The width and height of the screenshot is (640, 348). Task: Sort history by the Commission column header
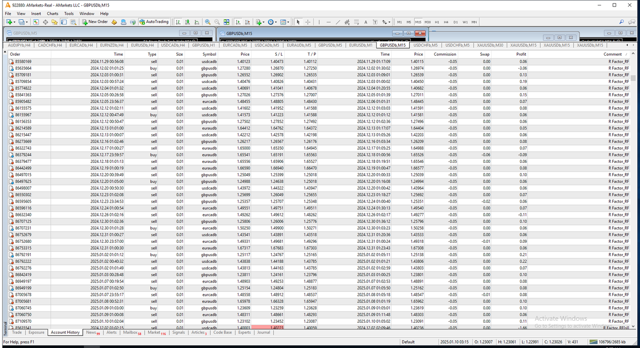(445, 54)
